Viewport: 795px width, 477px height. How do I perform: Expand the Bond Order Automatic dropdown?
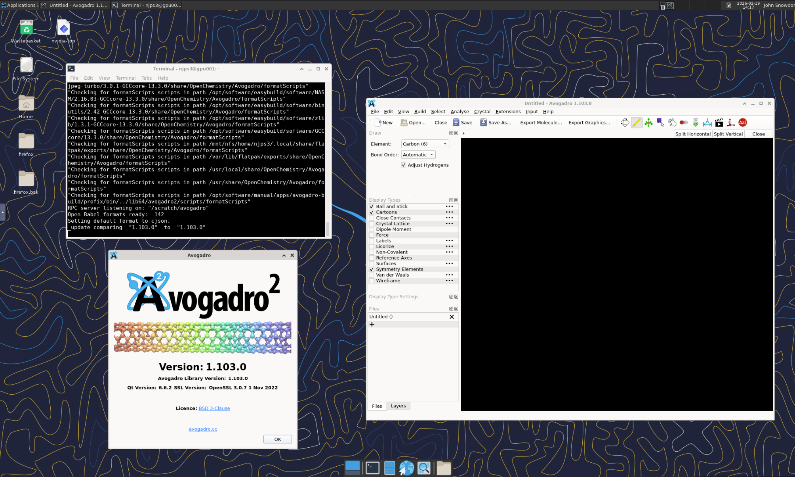click(418, 155)
